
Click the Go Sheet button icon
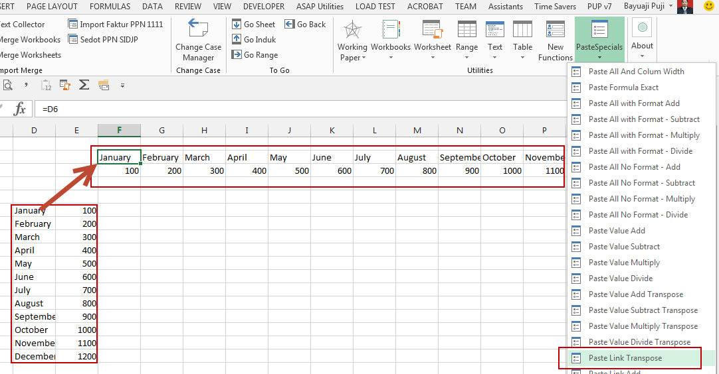coord(237,25)
